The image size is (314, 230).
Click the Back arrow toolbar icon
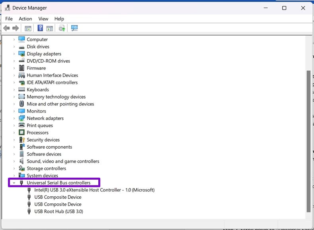click(6, 28)
